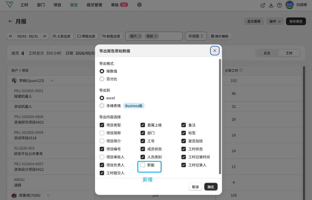
Task: Click the dialog's vertical scrollbar
Action: coord(220,116)
